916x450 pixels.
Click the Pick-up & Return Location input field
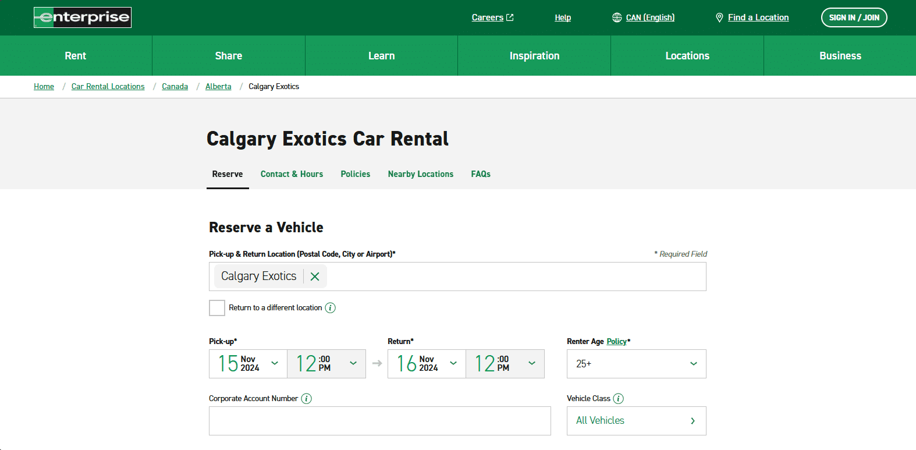point(457,277)
